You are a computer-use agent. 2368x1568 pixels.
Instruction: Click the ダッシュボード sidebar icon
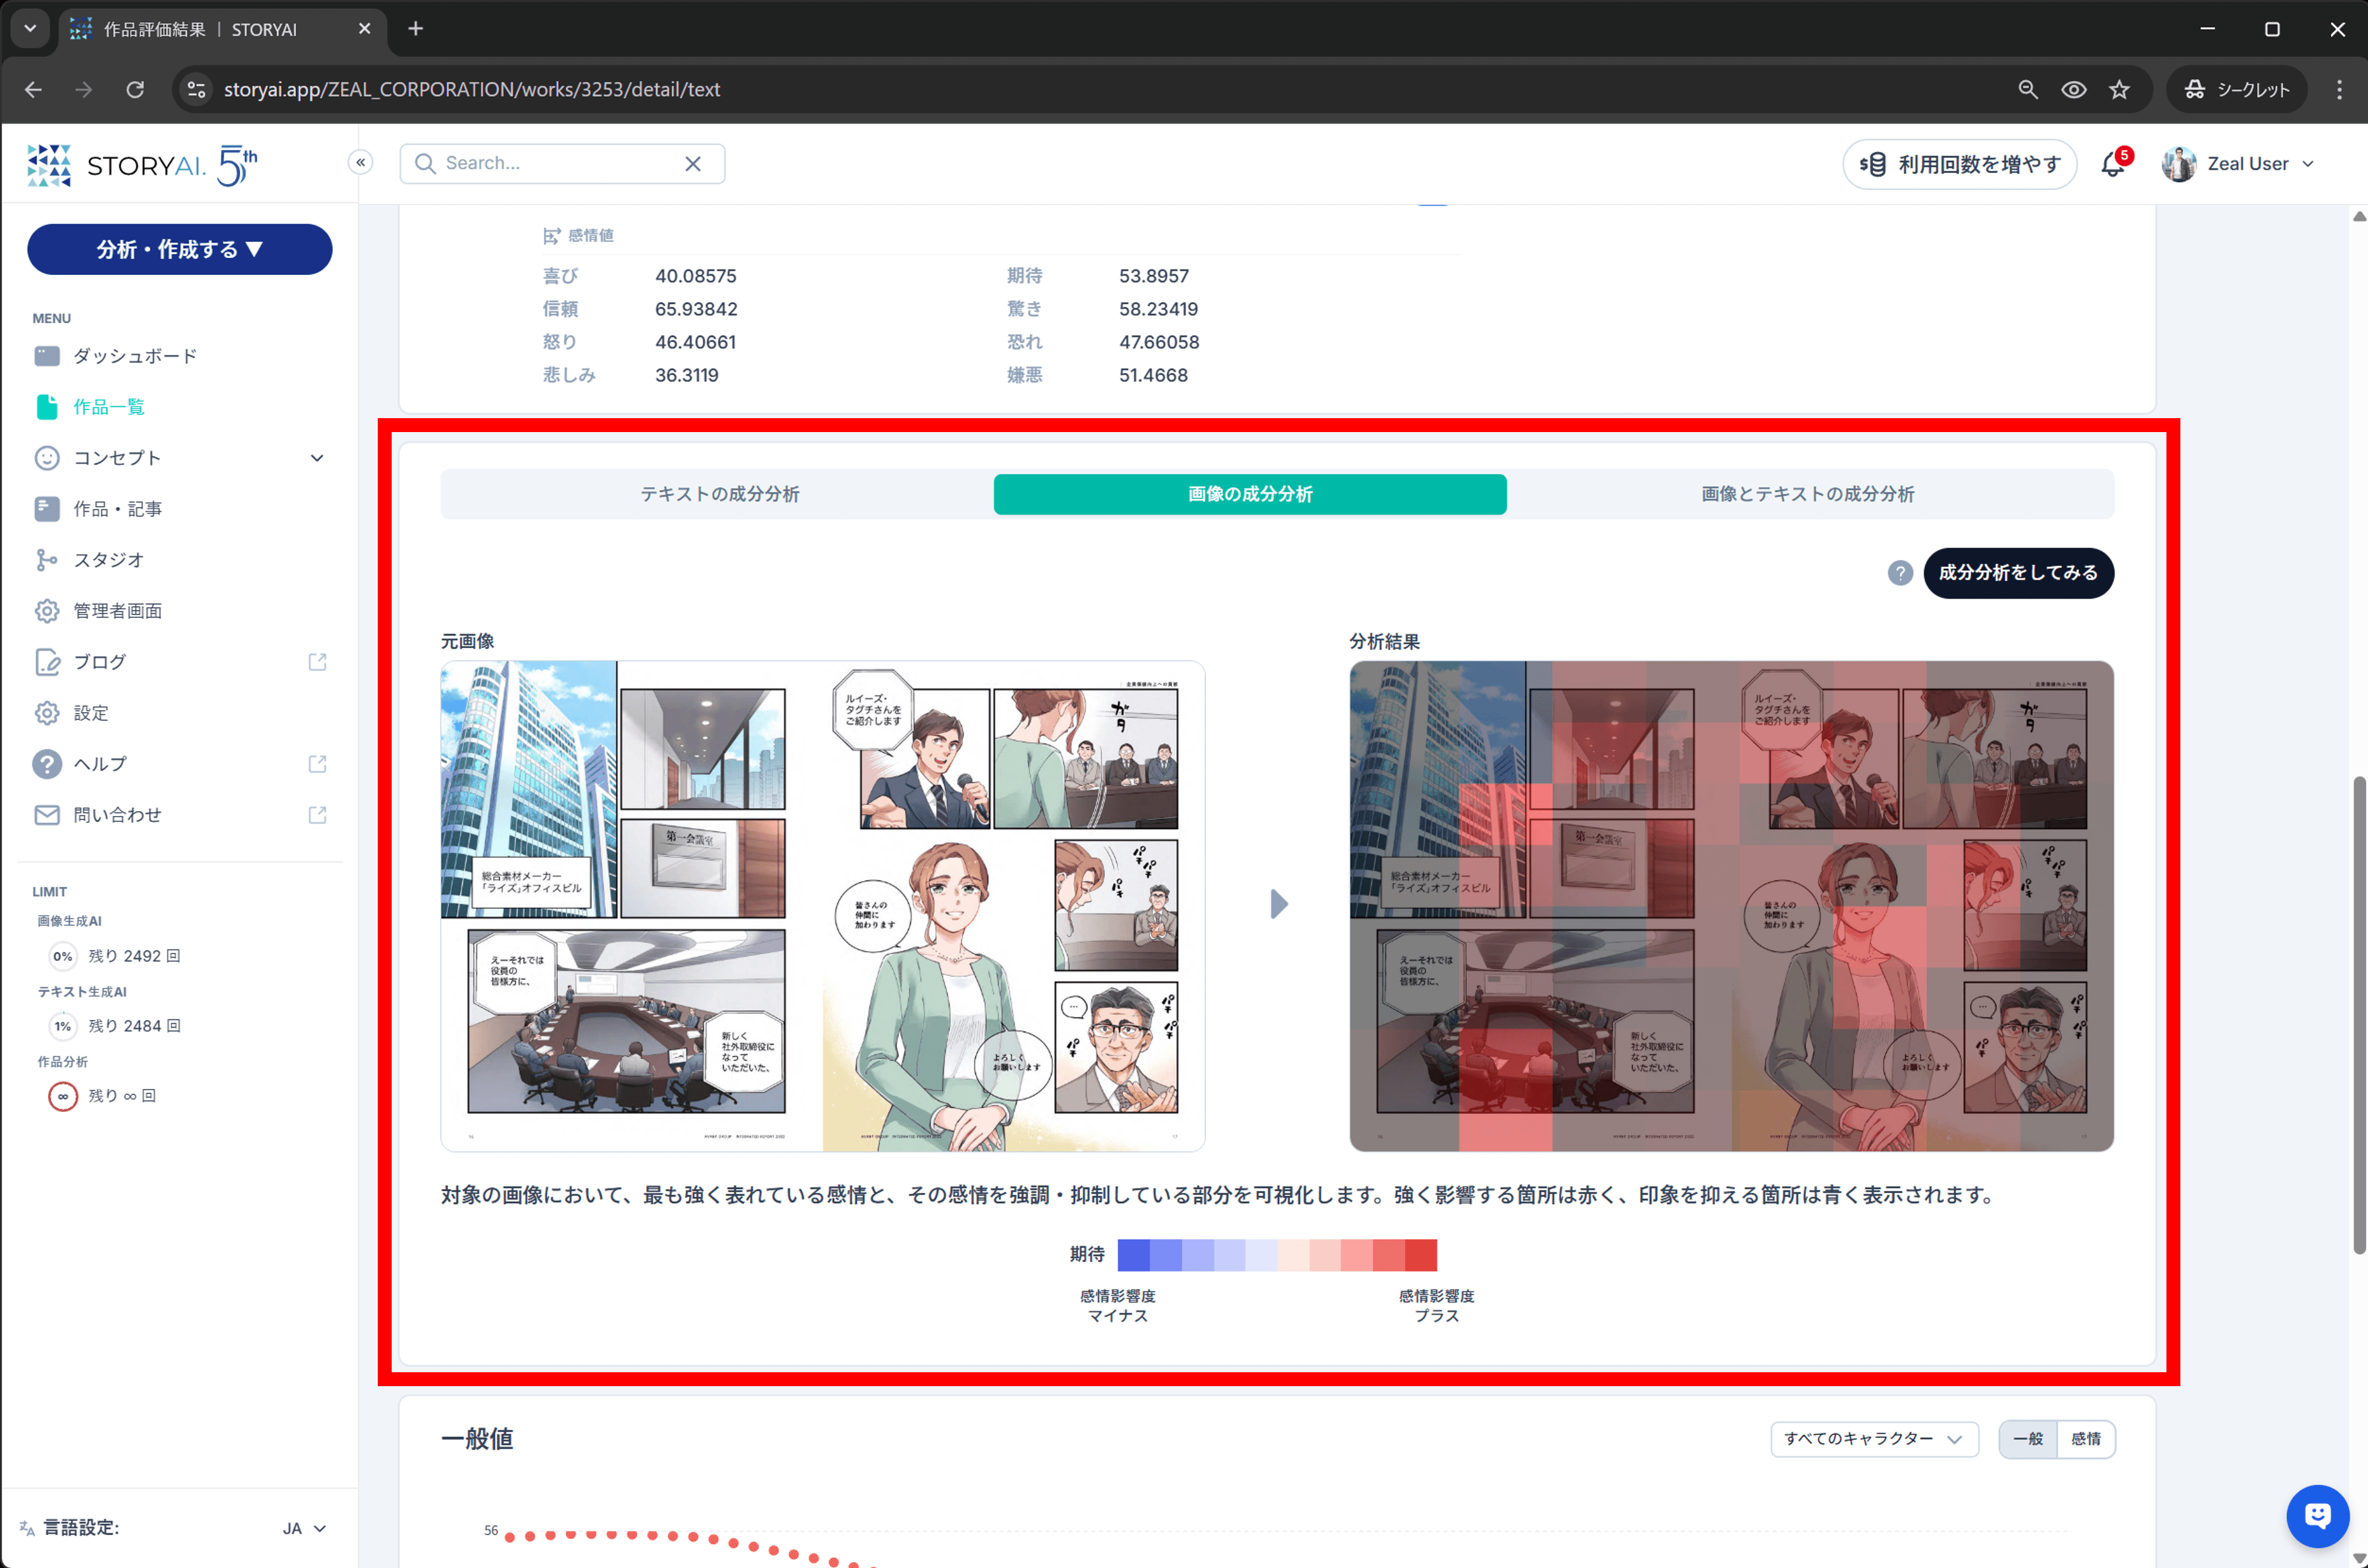pyautogui.click(x=47, y=356)
